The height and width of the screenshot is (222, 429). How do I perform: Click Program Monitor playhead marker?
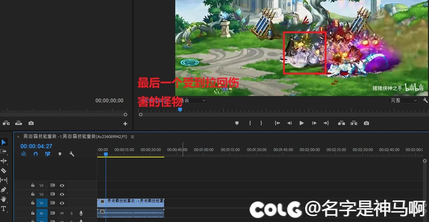pyautogui.click(x=180, y=110)
